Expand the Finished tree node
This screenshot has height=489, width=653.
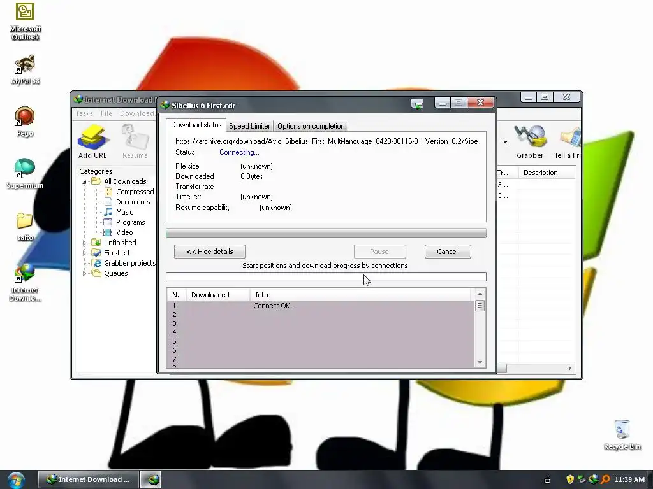coord(85,253)
